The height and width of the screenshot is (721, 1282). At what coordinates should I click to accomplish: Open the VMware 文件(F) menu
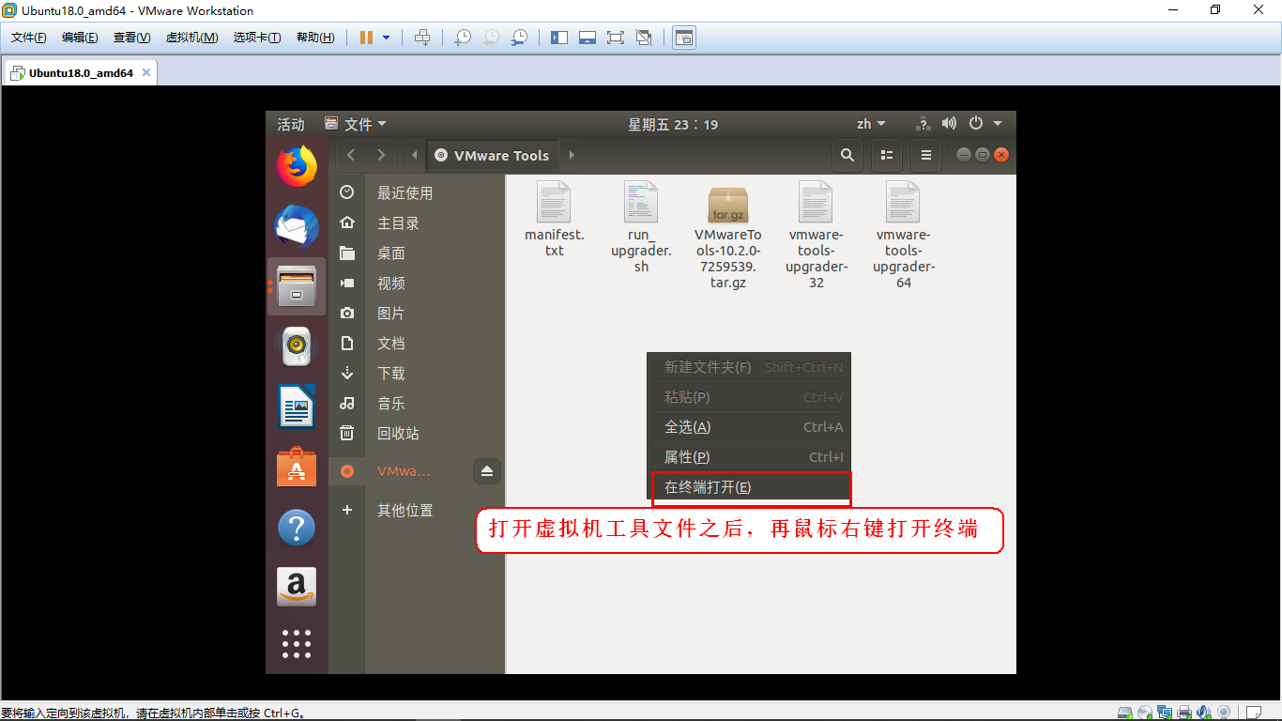point(29,38)
